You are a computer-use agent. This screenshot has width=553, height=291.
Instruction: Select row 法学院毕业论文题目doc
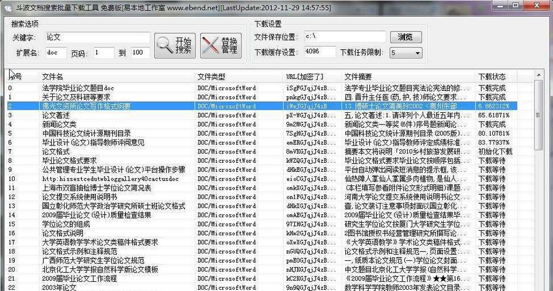262,88
